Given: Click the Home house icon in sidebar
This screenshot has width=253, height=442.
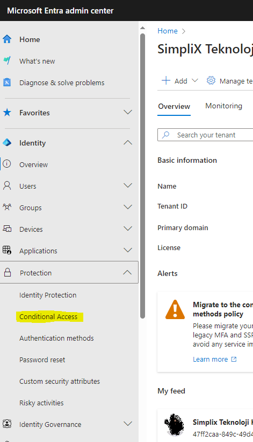Looking at the screenshot, I should [7, 39].
